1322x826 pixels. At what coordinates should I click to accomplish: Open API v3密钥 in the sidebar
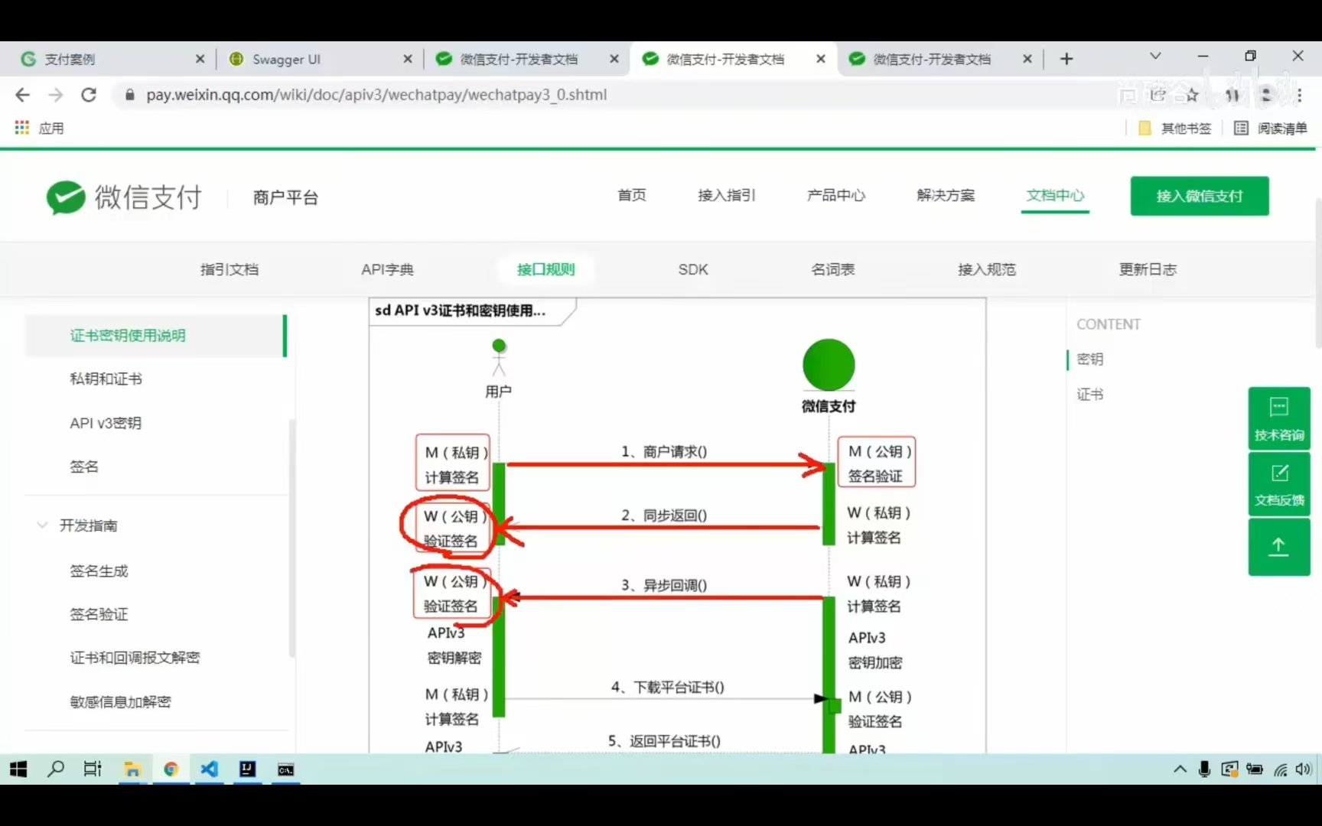click(x=106, y=423)
